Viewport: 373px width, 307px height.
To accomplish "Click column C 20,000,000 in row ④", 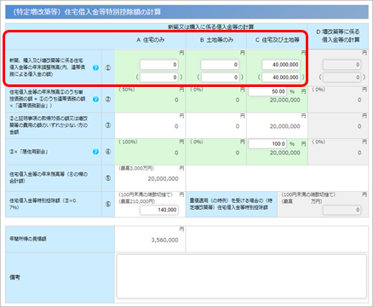I will (x=285, y=153).
